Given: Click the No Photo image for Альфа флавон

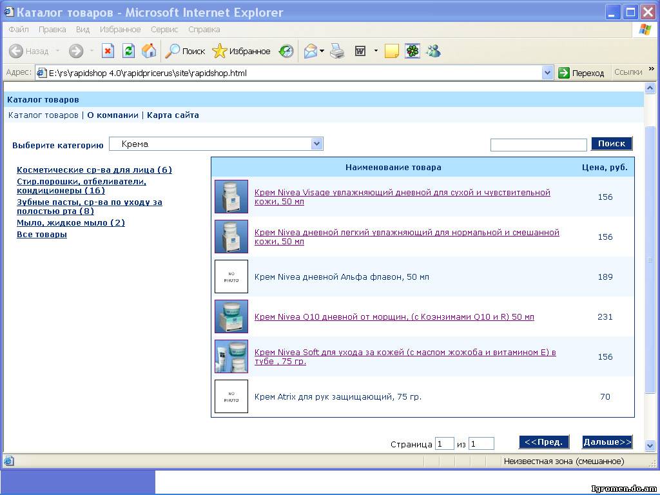Looking at the screenshot, I should click(x=231, y=277).
